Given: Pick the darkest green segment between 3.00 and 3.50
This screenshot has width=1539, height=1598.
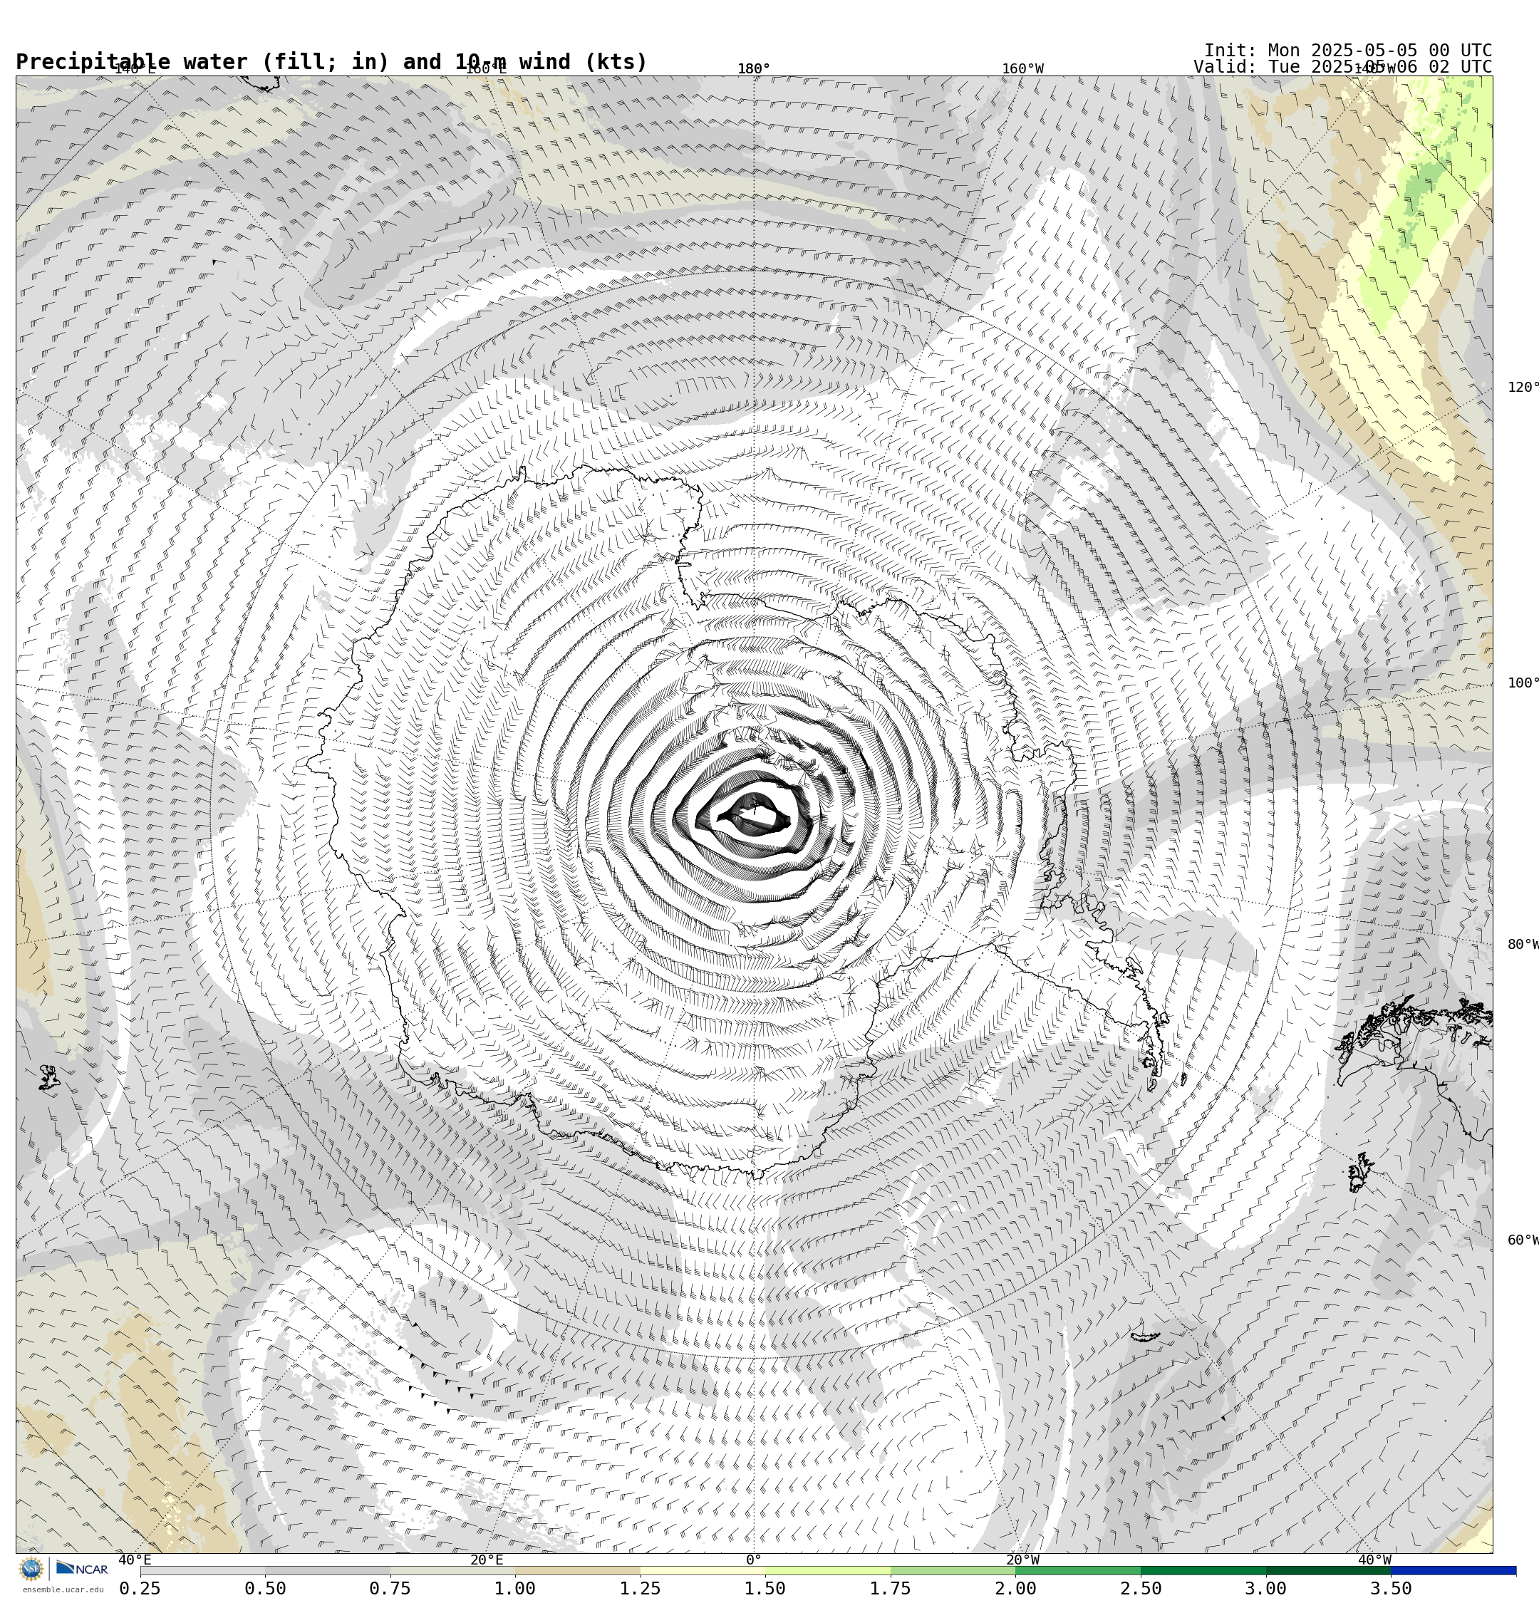Looking at the screenshot, I should [x=1329, y=1570].
